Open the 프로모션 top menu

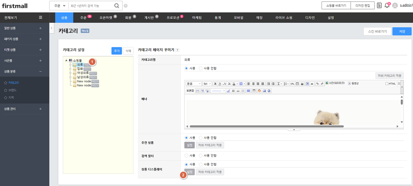173,18
